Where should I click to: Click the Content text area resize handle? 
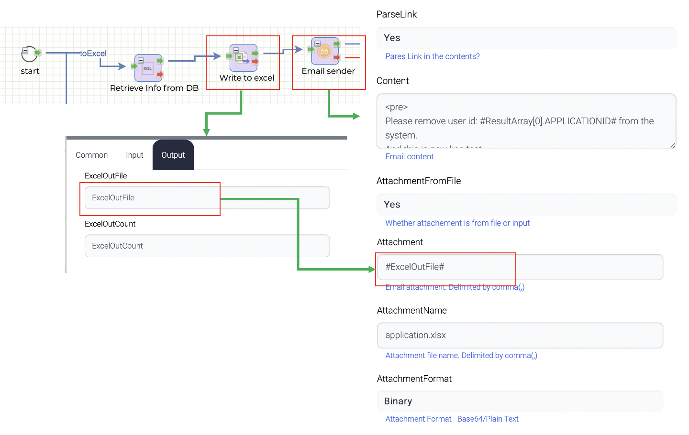tap(672, 145)
